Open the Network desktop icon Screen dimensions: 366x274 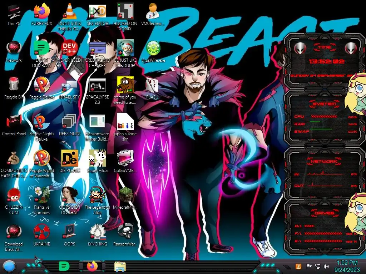(14, 48)
